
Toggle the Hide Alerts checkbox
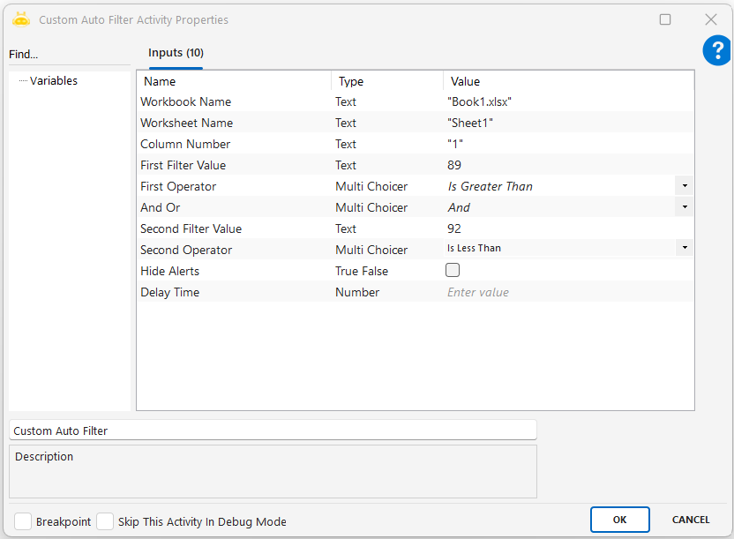click(x=453, y=271)
